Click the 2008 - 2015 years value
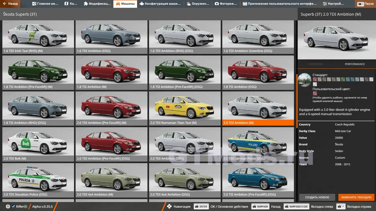Screen dimensions: 376x211 coord(342,164)
